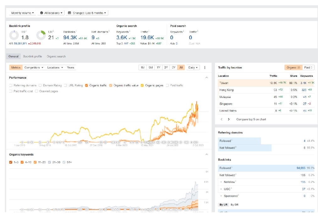Uncheck the Organic traffic checkbox
318x217 pixels.
pos(86,85)
